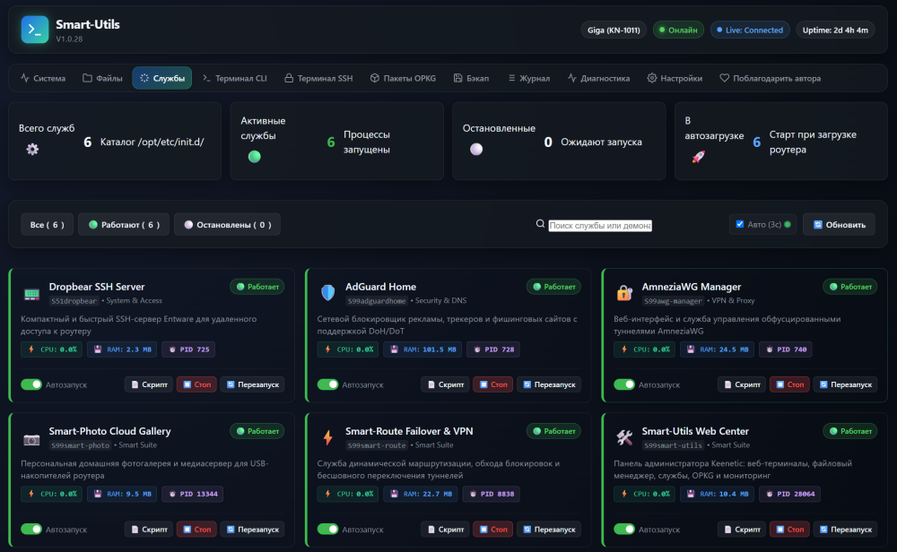Click the Dropbear SSH Server keyboard icon
Image resolution: width=897 pixels, height=552 pixels.
coord(31,294)
